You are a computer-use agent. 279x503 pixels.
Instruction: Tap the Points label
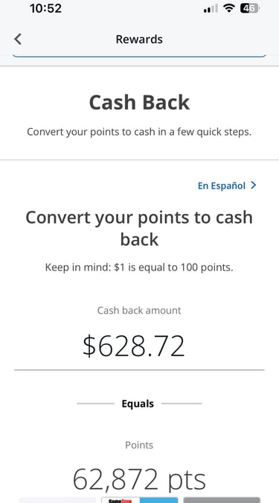(139, 445)
